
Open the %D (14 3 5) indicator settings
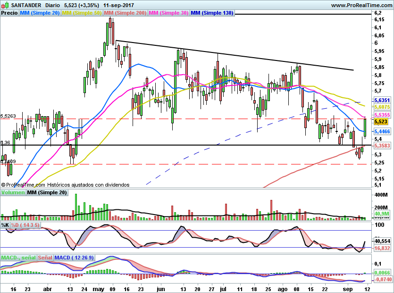click(x=25, y=225)
